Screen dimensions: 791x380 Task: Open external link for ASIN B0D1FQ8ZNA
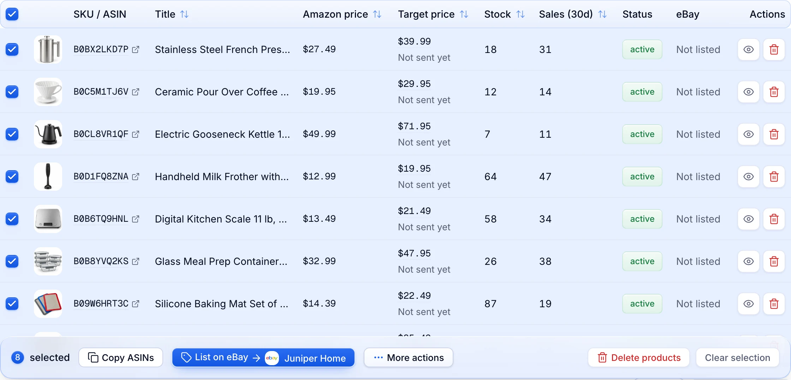tap(136, 177)
